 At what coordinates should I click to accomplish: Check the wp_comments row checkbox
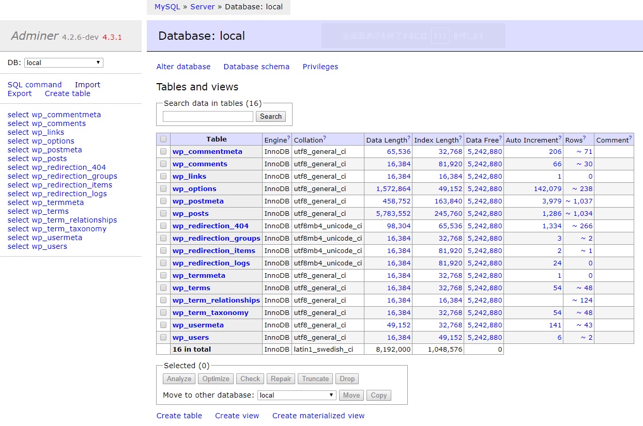click(163, 164)
